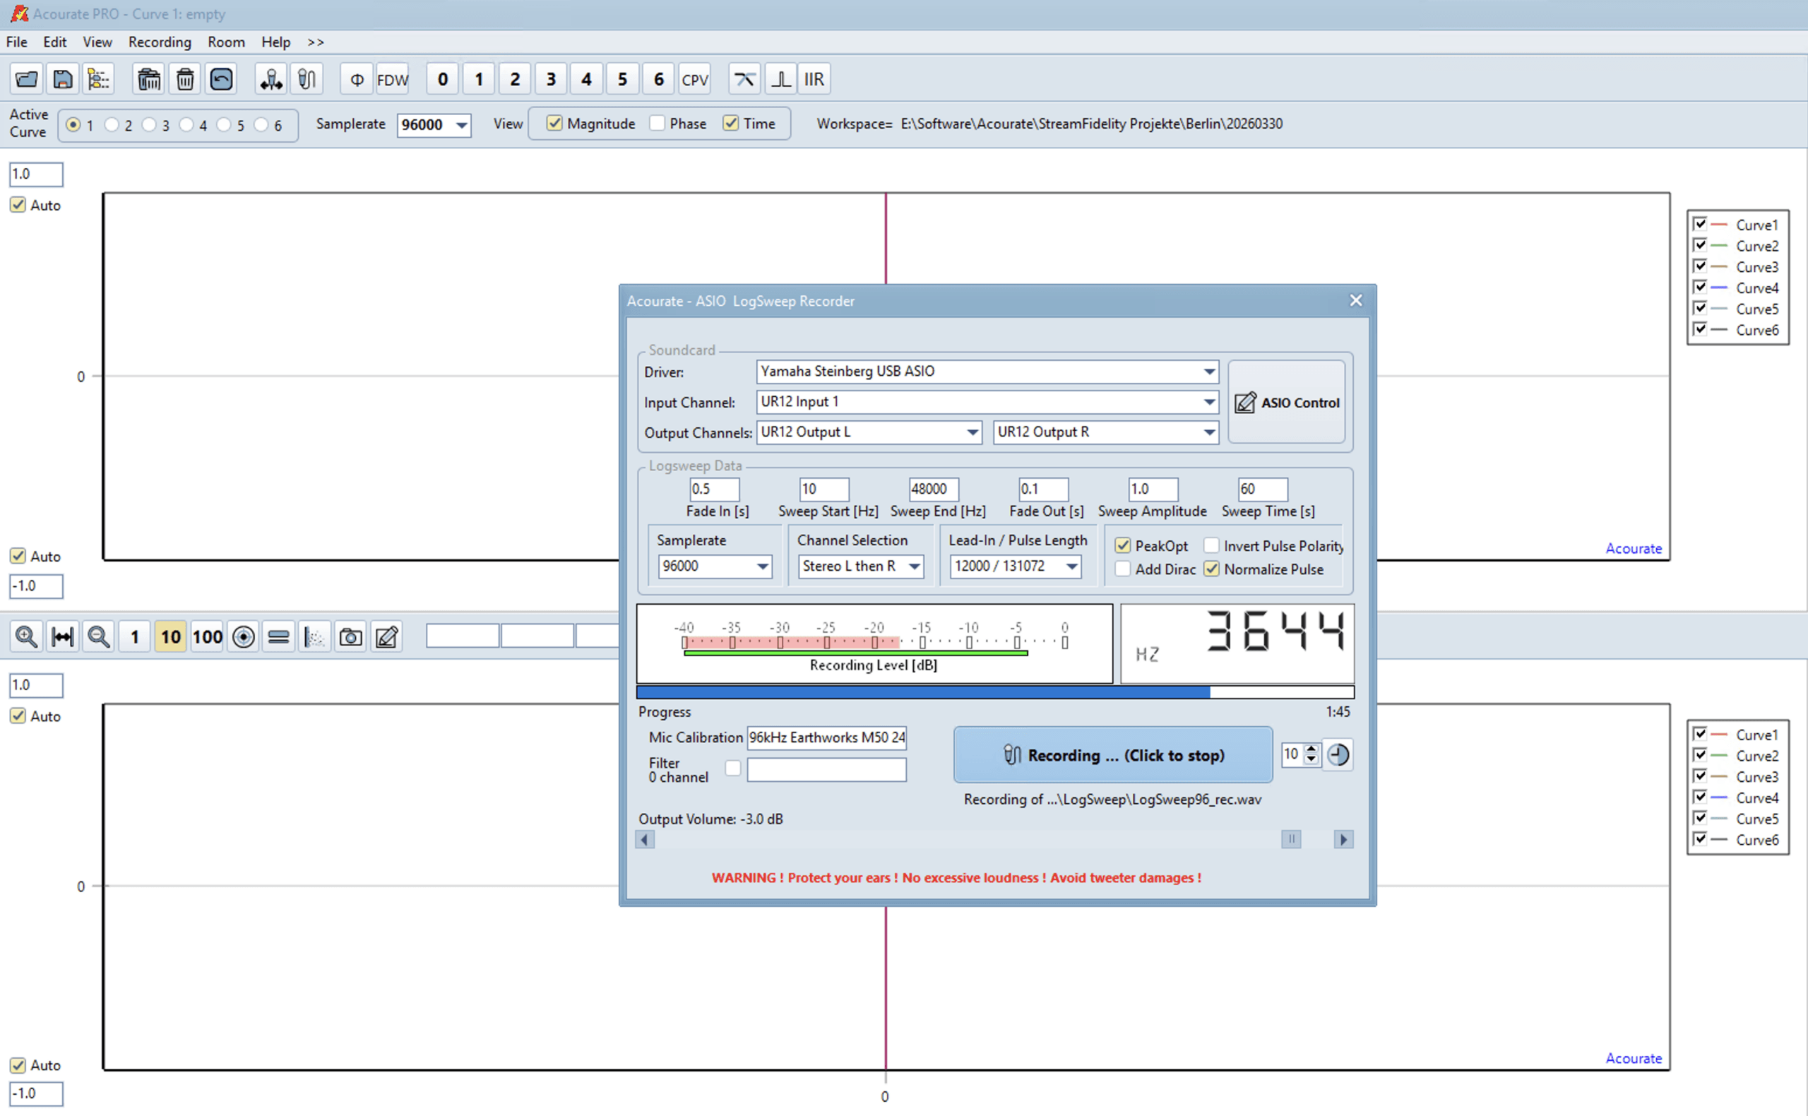Screen dimensions: 1808x1116
Task: Open the Room menu
Action: coord(226,42)
